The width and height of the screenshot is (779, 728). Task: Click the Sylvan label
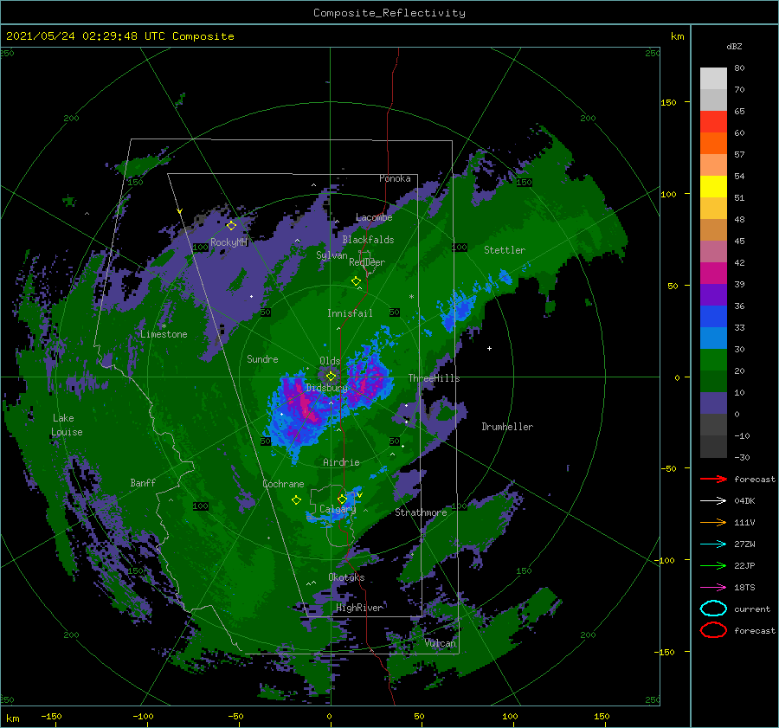coord(332,255)
